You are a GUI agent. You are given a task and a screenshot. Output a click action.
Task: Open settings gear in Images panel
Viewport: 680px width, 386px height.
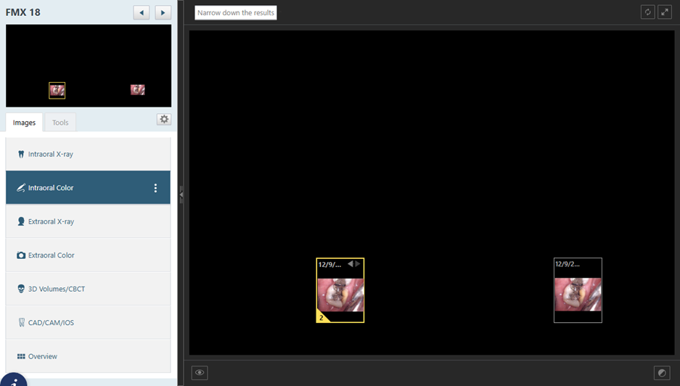(x=164, y=119)
